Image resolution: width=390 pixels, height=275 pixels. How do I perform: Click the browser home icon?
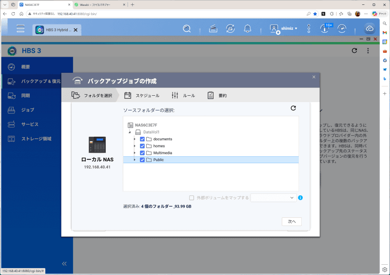pyautogui.click(x=21, y=14)
